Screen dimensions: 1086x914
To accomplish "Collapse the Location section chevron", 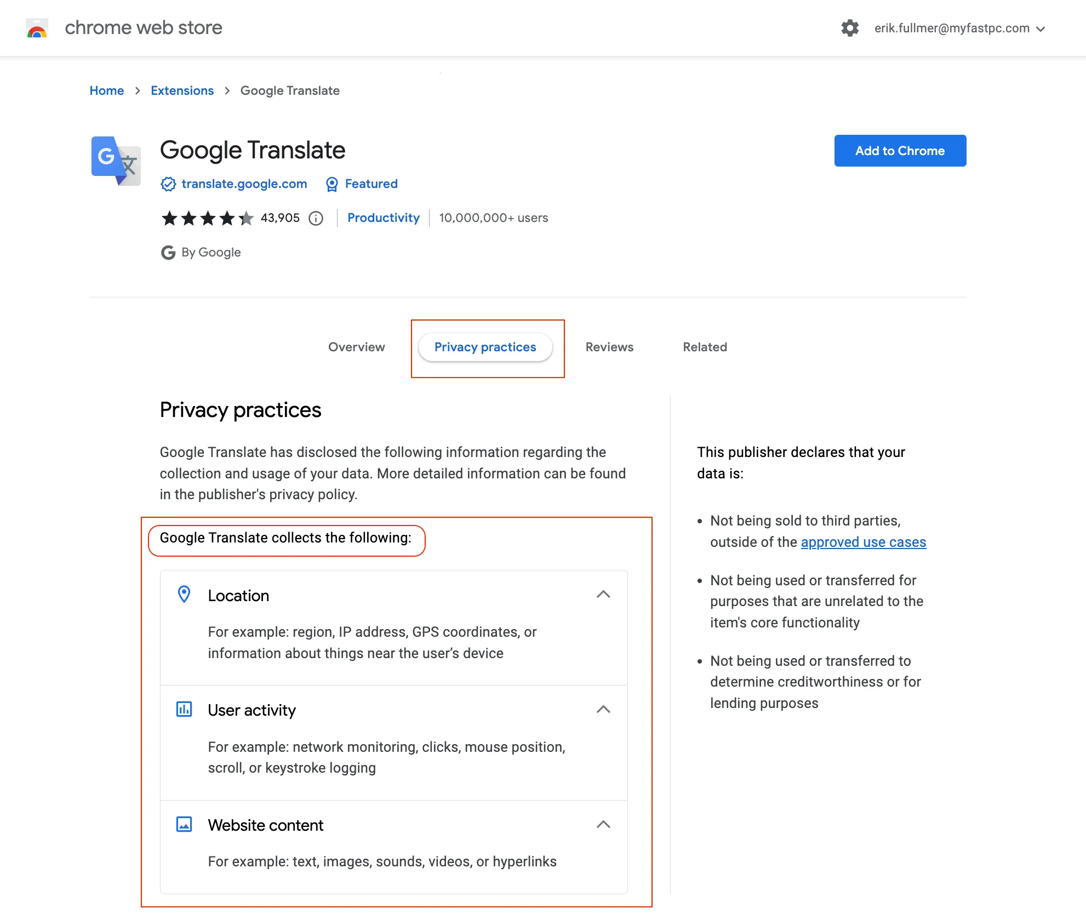I will pyautogui.click(x=603, y=595).
